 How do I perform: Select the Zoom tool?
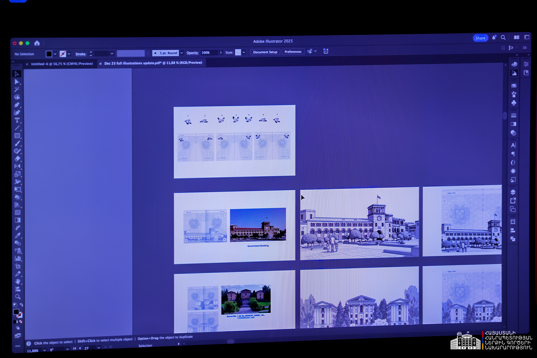click(18, 297)
